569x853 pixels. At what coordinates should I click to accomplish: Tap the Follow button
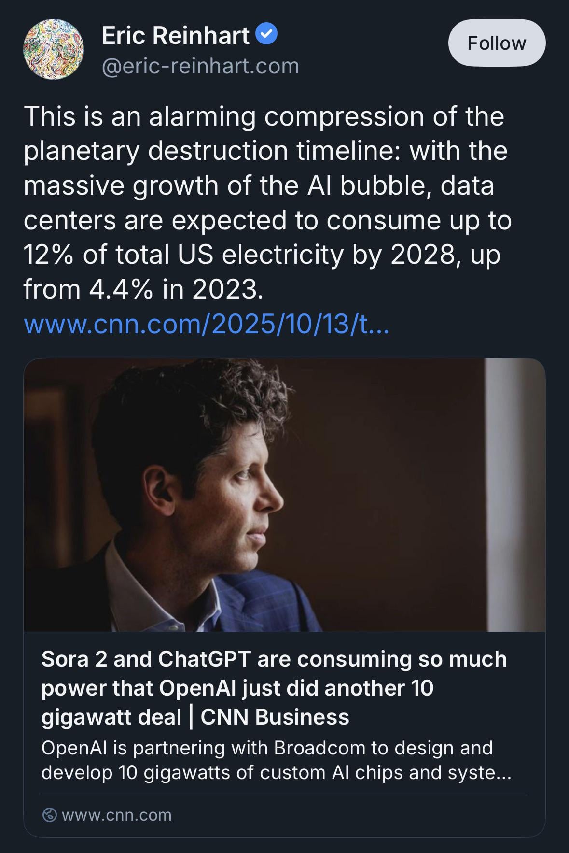pos(497,43)
